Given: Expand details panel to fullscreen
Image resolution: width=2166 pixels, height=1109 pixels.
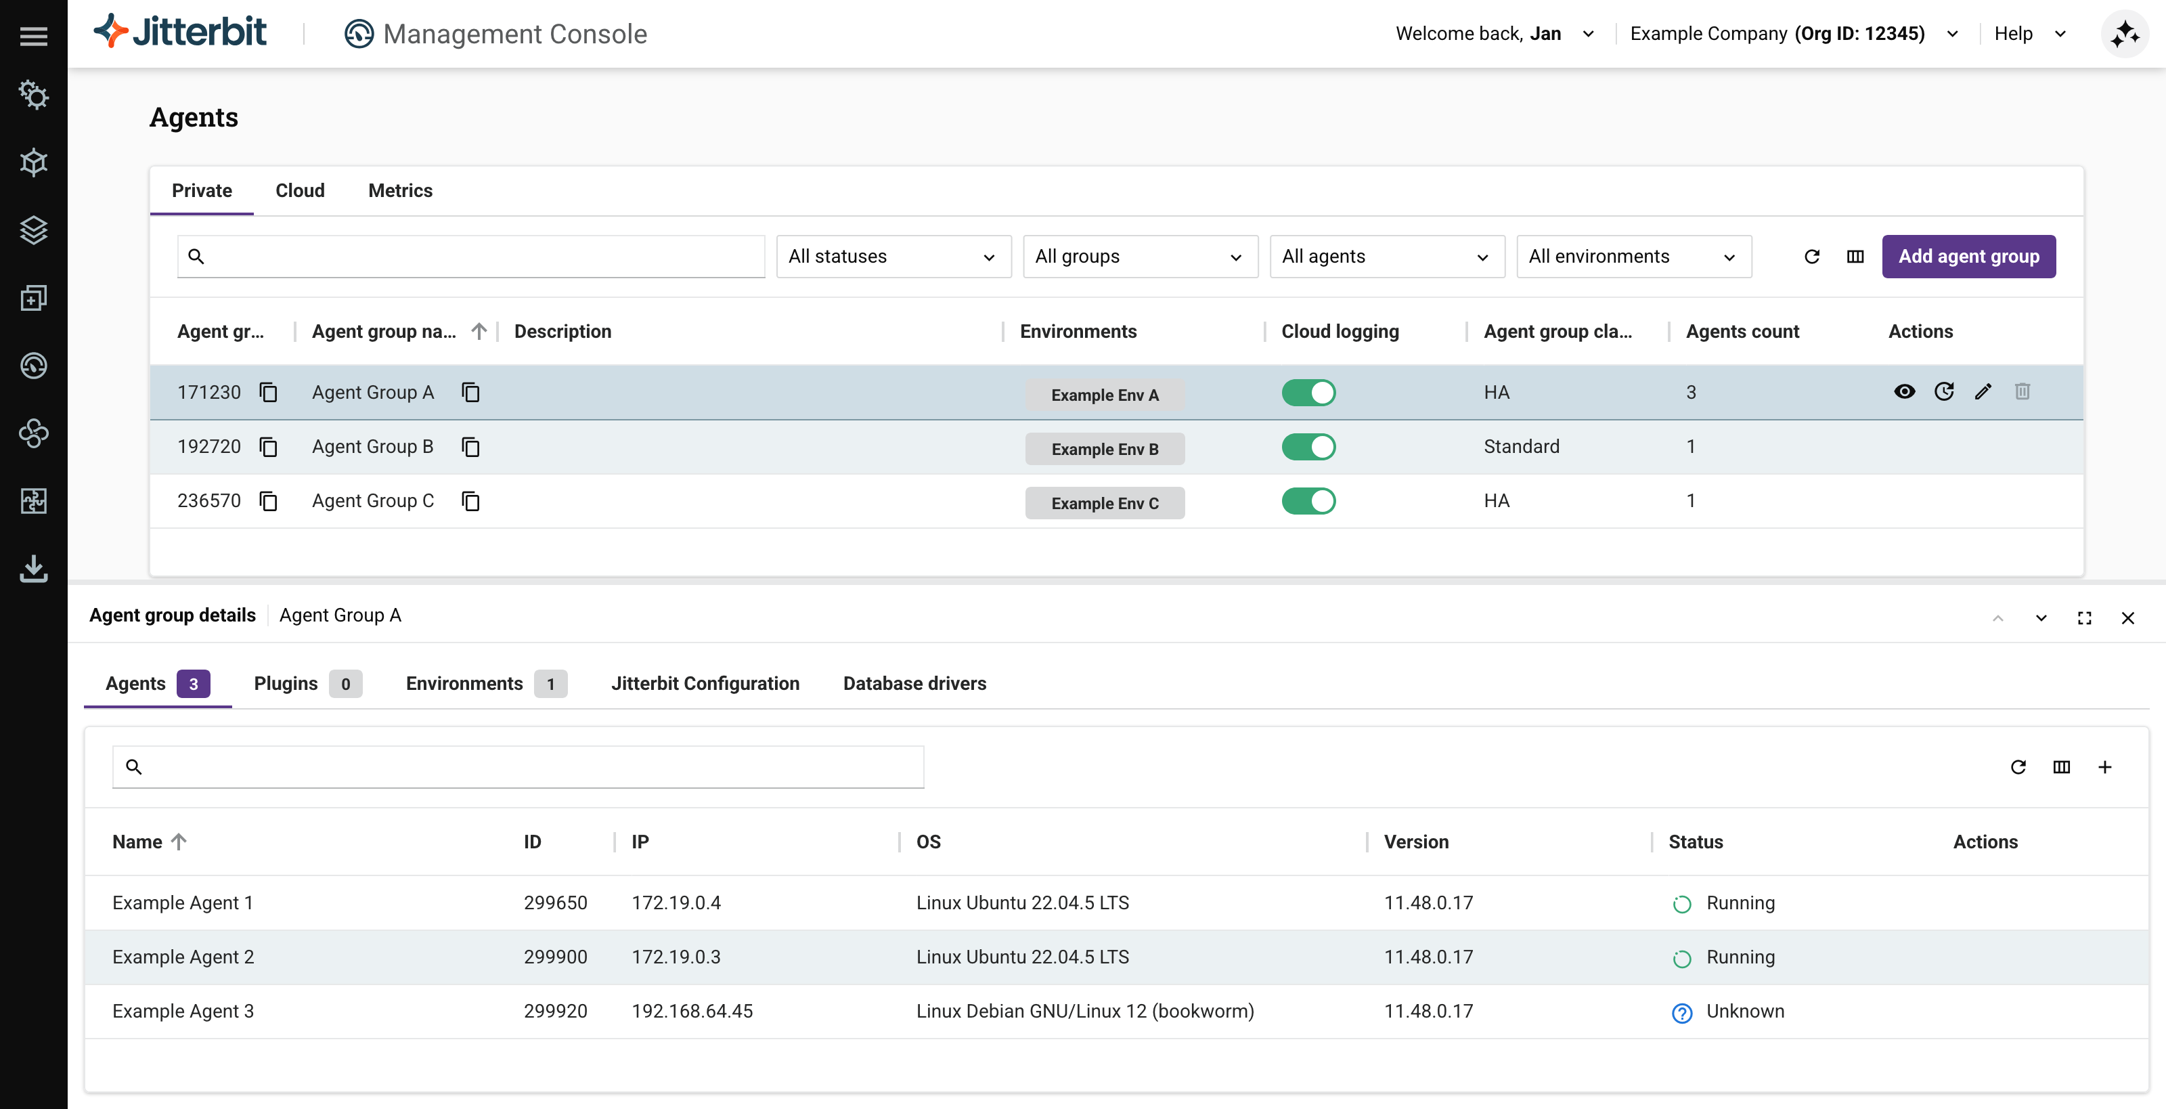Looking at the screenshot, I should [2083, 618].
